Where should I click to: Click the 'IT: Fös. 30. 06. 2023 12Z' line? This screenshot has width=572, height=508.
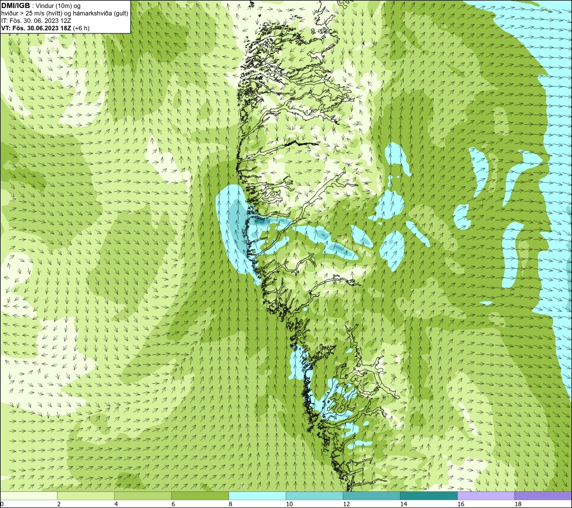coord(36,21)
